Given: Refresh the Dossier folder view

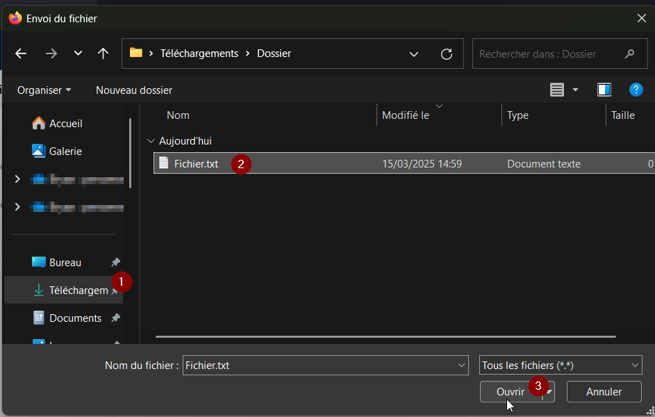Looking at the screenshot, I should pyautogui.click(x=447, y=54).
